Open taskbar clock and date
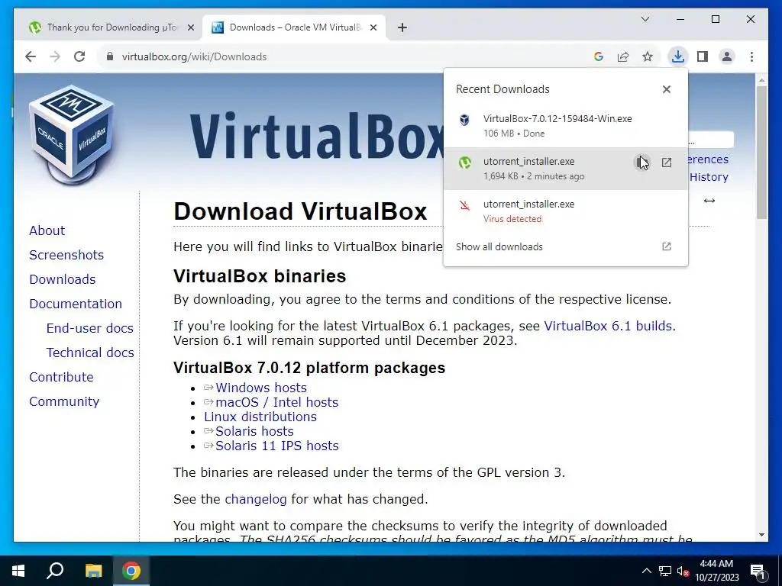 [x=716, y=571]
